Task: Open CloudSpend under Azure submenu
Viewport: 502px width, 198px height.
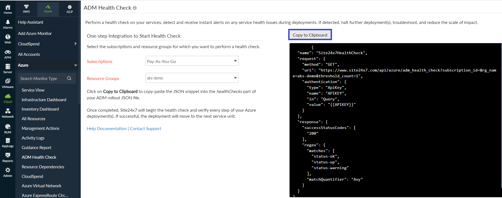Action: pyautogui.click(x=33, y=177)
